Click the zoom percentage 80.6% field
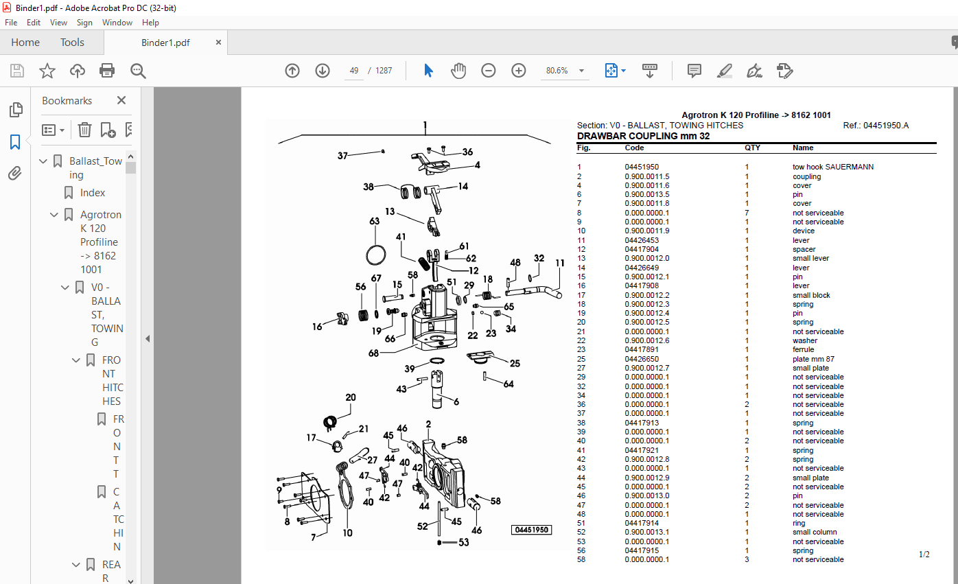 tap(557, 71)
